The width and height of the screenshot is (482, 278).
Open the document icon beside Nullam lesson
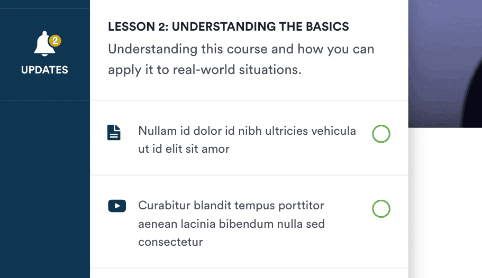point(114,133)
